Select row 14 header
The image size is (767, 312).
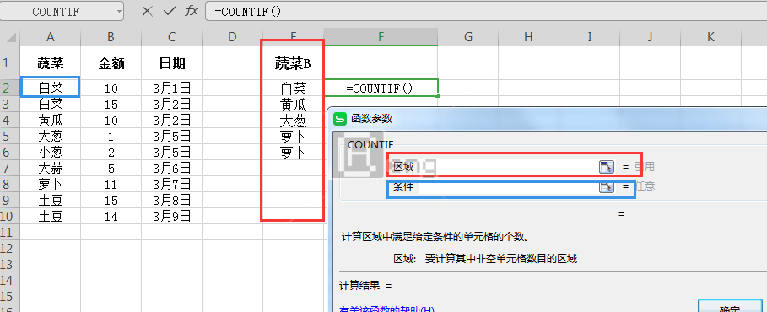pos(10,281)
